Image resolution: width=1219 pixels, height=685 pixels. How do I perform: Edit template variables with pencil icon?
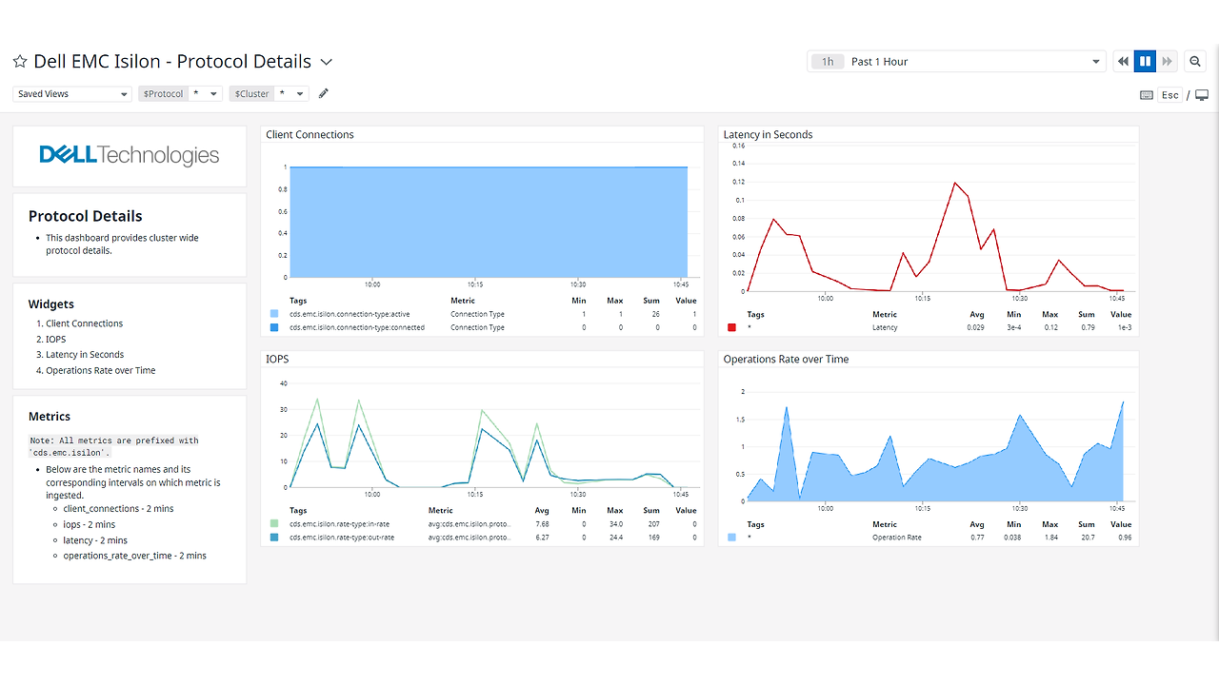click(324, 93)
